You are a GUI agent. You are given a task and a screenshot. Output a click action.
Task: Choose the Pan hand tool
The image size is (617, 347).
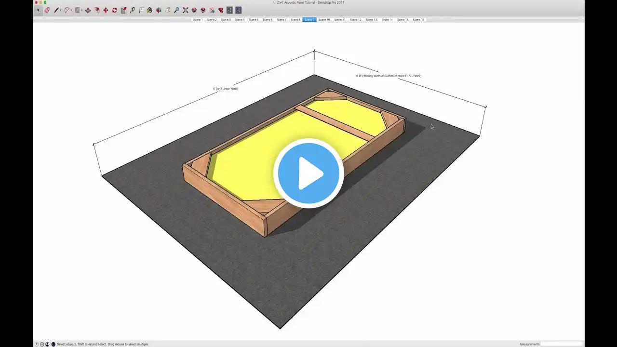(167, 10)
